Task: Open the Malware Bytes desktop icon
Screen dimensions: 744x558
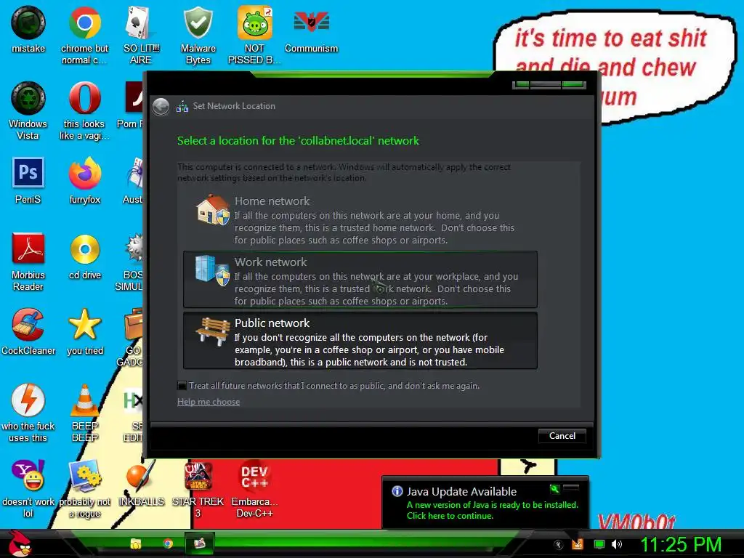Action: 198,35
